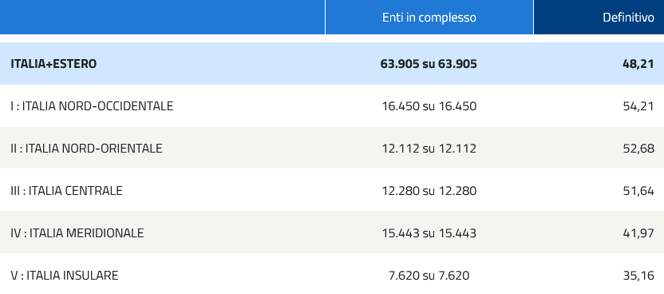Open III : ITALIA CENTRALE row
Viewport: 664px width, 294px height.
332,191
